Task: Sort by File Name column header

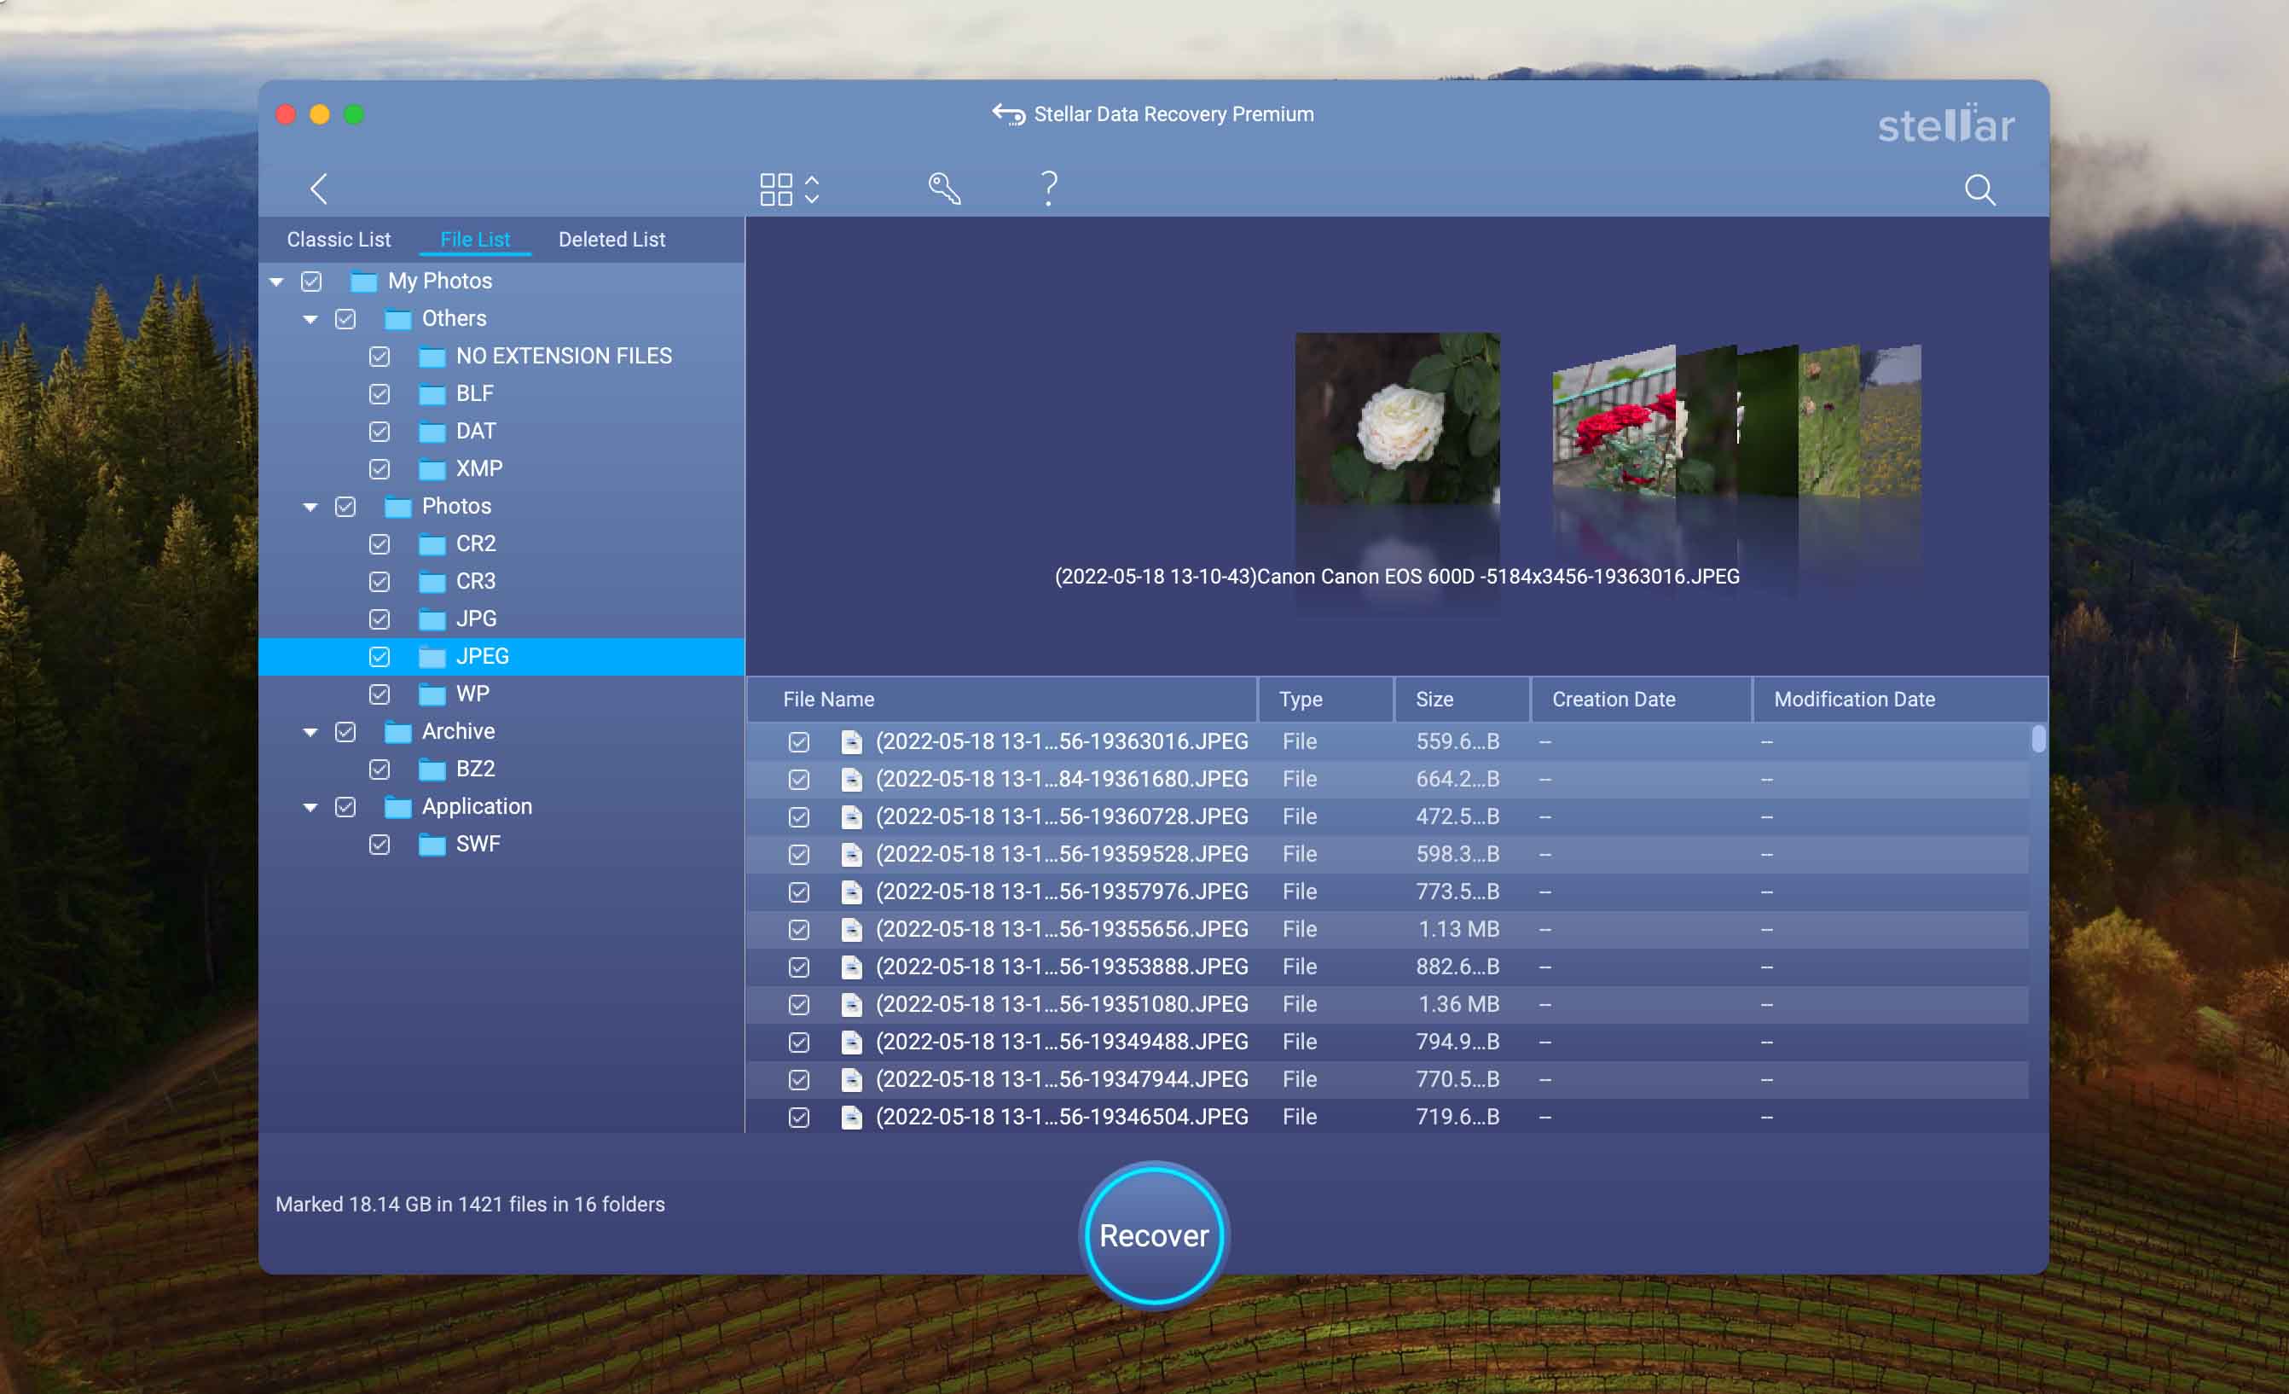Action: (x=1002, y=699)
